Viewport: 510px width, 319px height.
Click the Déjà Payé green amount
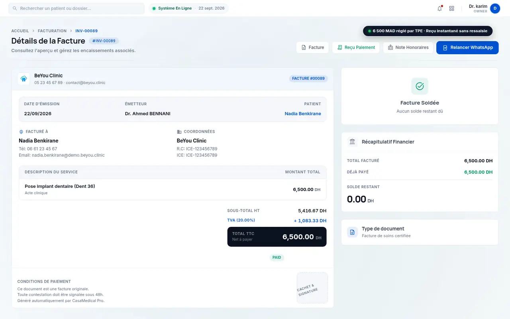coord(479,172)
